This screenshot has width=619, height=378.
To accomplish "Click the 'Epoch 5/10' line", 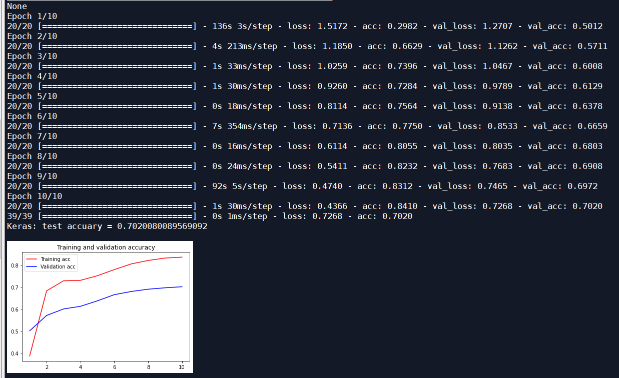I will tap(32, 96).
